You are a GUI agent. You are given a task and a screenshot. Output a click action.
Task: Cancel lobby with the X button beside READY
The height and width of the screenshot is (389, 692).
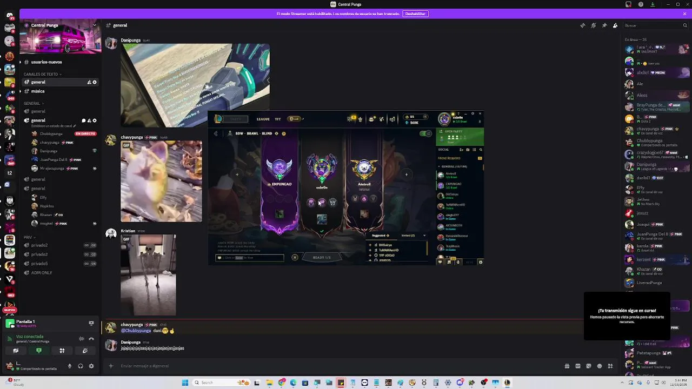click(x=295, y=257)
